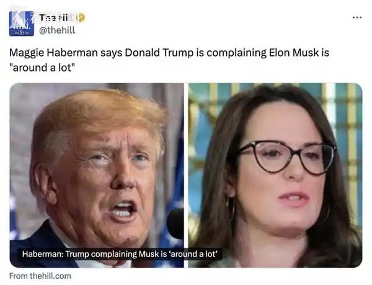Click the hoop earring in the right photo
Image resolution: width=372 pixels, height=285 pixels.
[x=231, y=209]
